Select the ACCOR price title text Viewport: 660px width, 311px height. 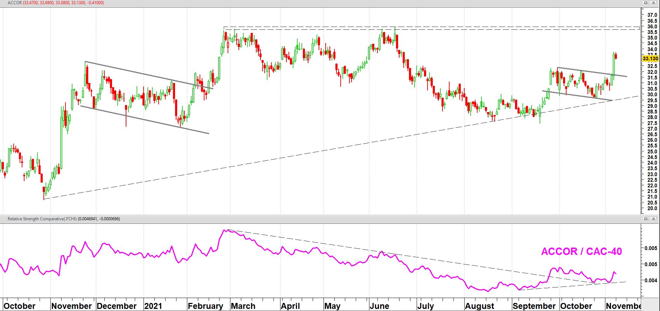point(55,3)
